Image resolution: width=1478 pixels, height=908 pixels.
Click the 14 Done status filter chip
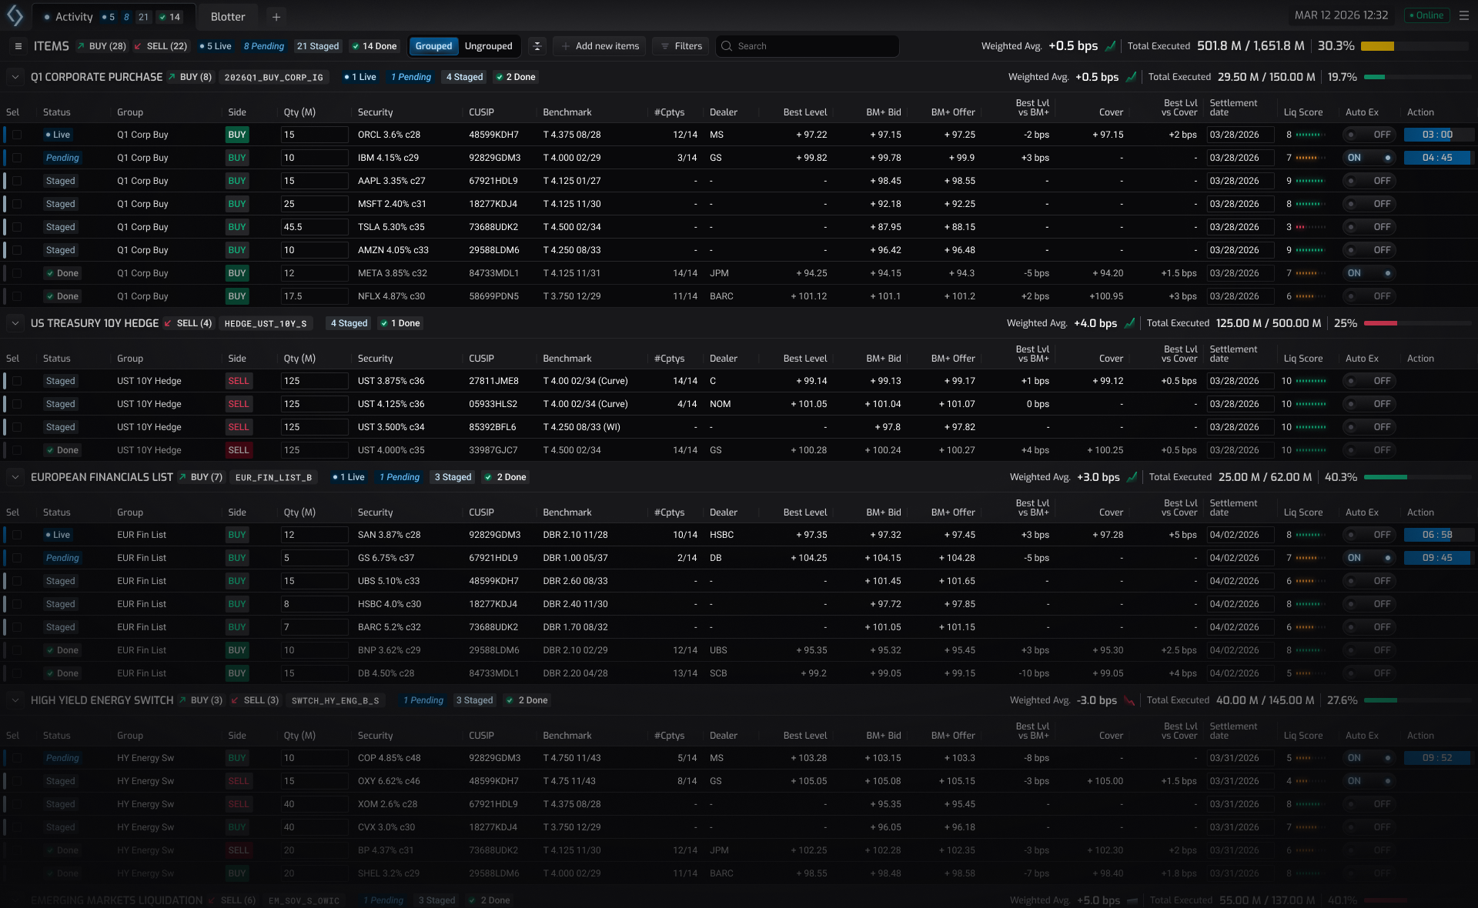click(374, 46)
